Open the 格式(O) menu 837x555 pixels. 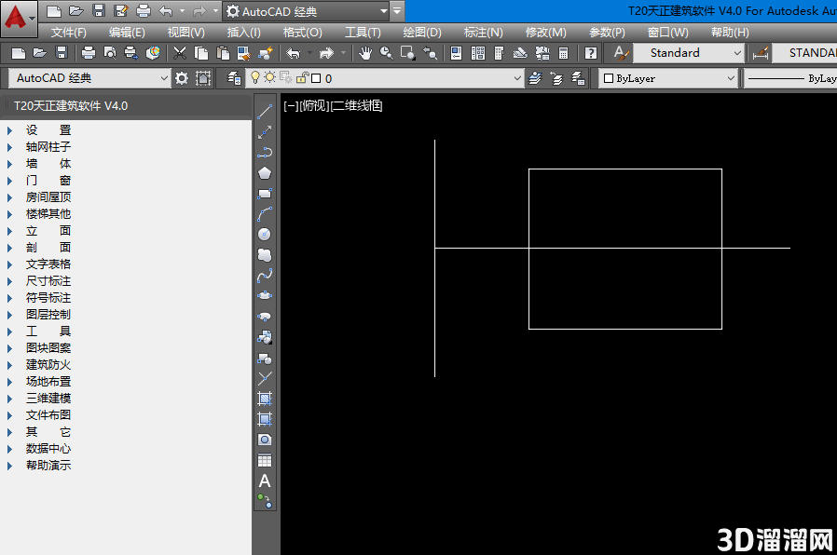(302, 33)
